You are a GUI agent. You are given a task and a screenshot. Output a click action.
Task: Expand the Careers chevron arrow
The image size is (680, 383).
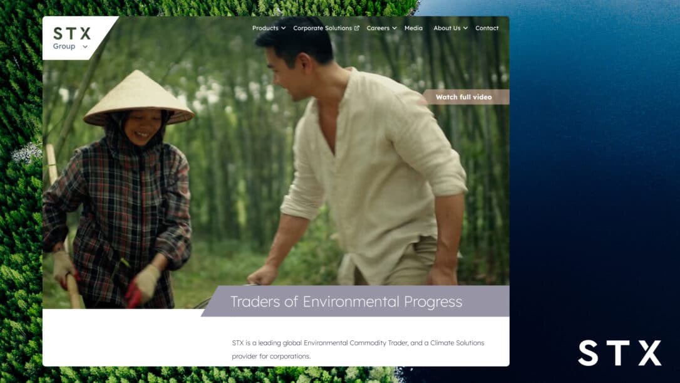click(x=394, y=28)
